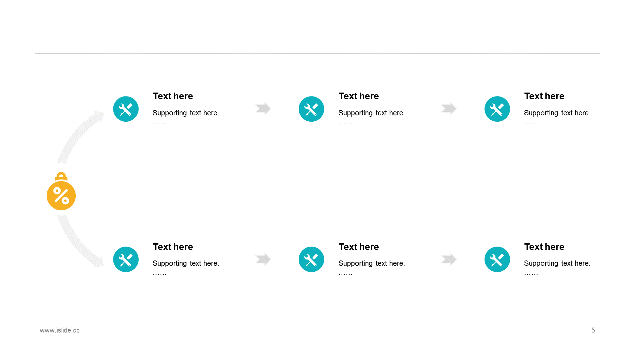Select the bottom-left teal tools icon
Screen dimensions: 635x357
tap(126, 259)
